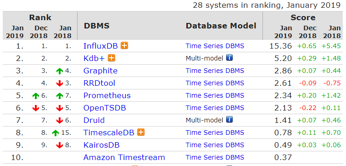Click the orange plus icon next to TimescaleDB

coord(141,132)
